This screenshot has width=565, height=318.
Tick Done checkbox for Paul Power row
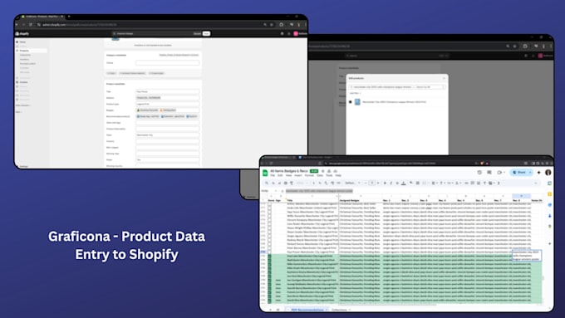point(269,252)
